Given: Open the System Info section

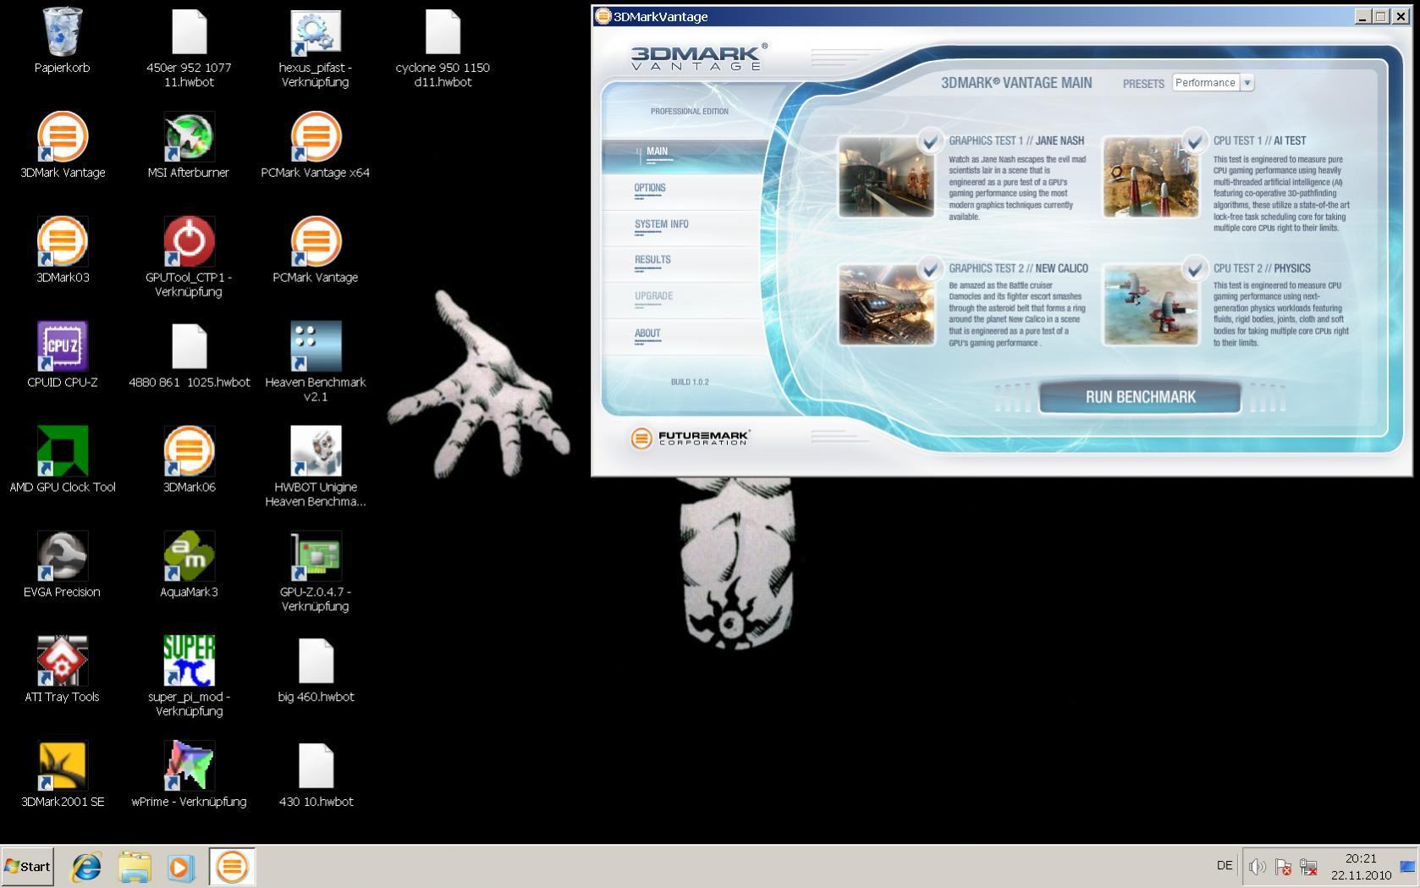Looking at the screenshot, I should [662, 224].
